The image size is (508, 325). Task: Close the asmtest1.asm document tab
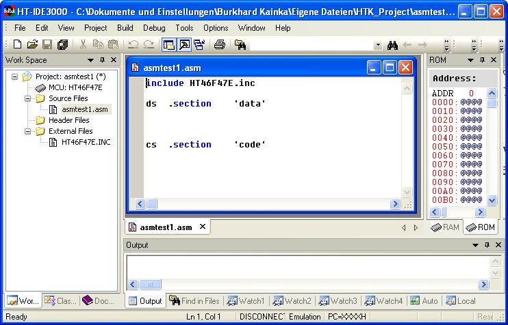pos(202,227)
